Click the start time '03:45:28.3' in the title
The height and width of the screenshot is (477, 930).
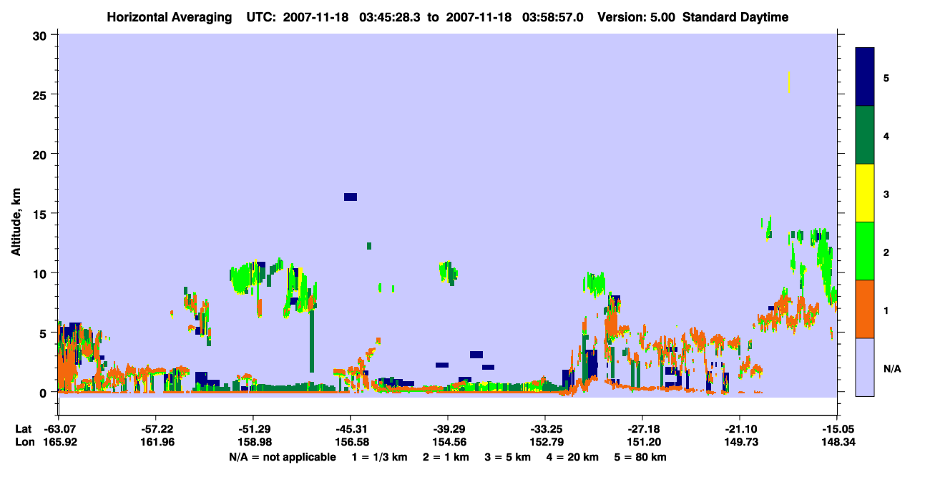pos(391,17)
